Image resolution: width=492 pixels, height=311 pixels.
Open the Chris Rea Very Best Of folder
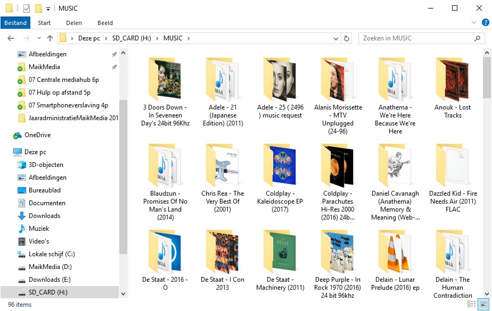pos(223,178)
